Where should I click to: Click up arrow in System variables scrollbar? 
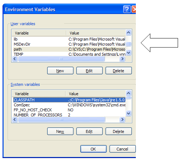[x=129, y=93]
